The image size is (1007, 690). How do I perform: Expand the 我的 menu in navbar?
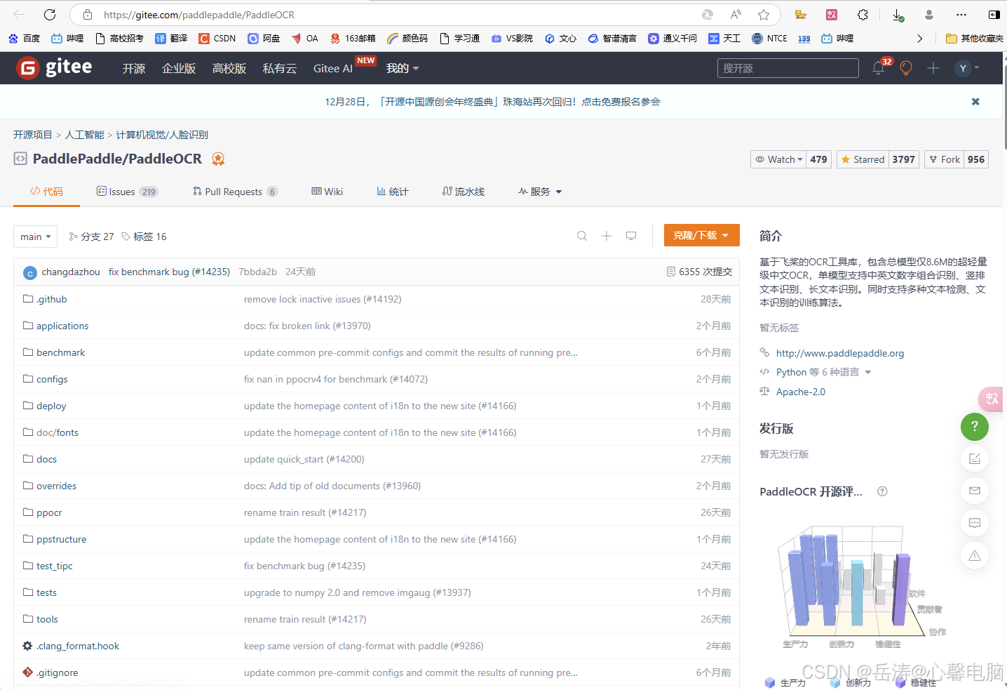coord(403,68)
